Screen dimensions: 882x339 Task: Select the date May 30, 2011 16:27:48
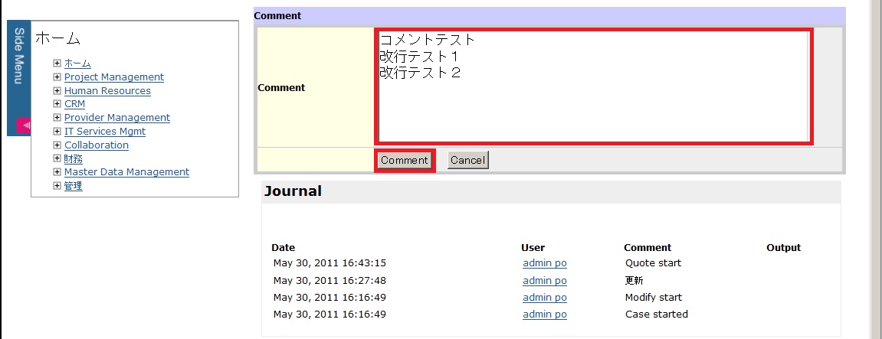330,281
